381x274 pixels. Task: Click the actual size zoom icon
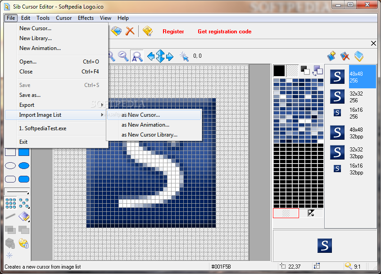(137, 56)
